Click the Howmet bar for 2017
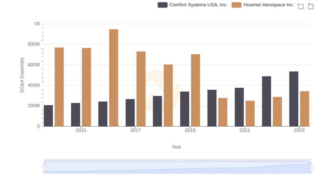The height and width of the screenshot is (183, 318). tap(141, 89)
